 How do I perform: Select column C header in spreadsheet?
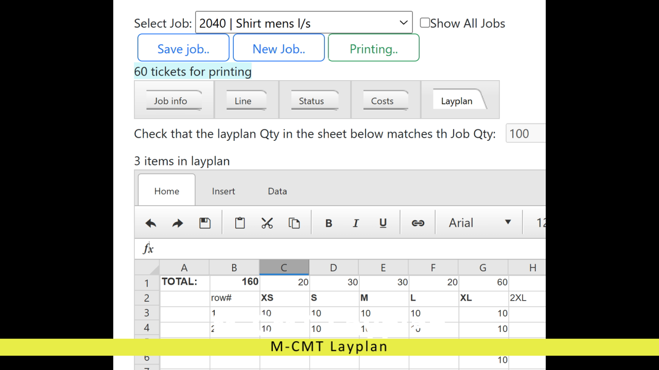tap(284, 268)
